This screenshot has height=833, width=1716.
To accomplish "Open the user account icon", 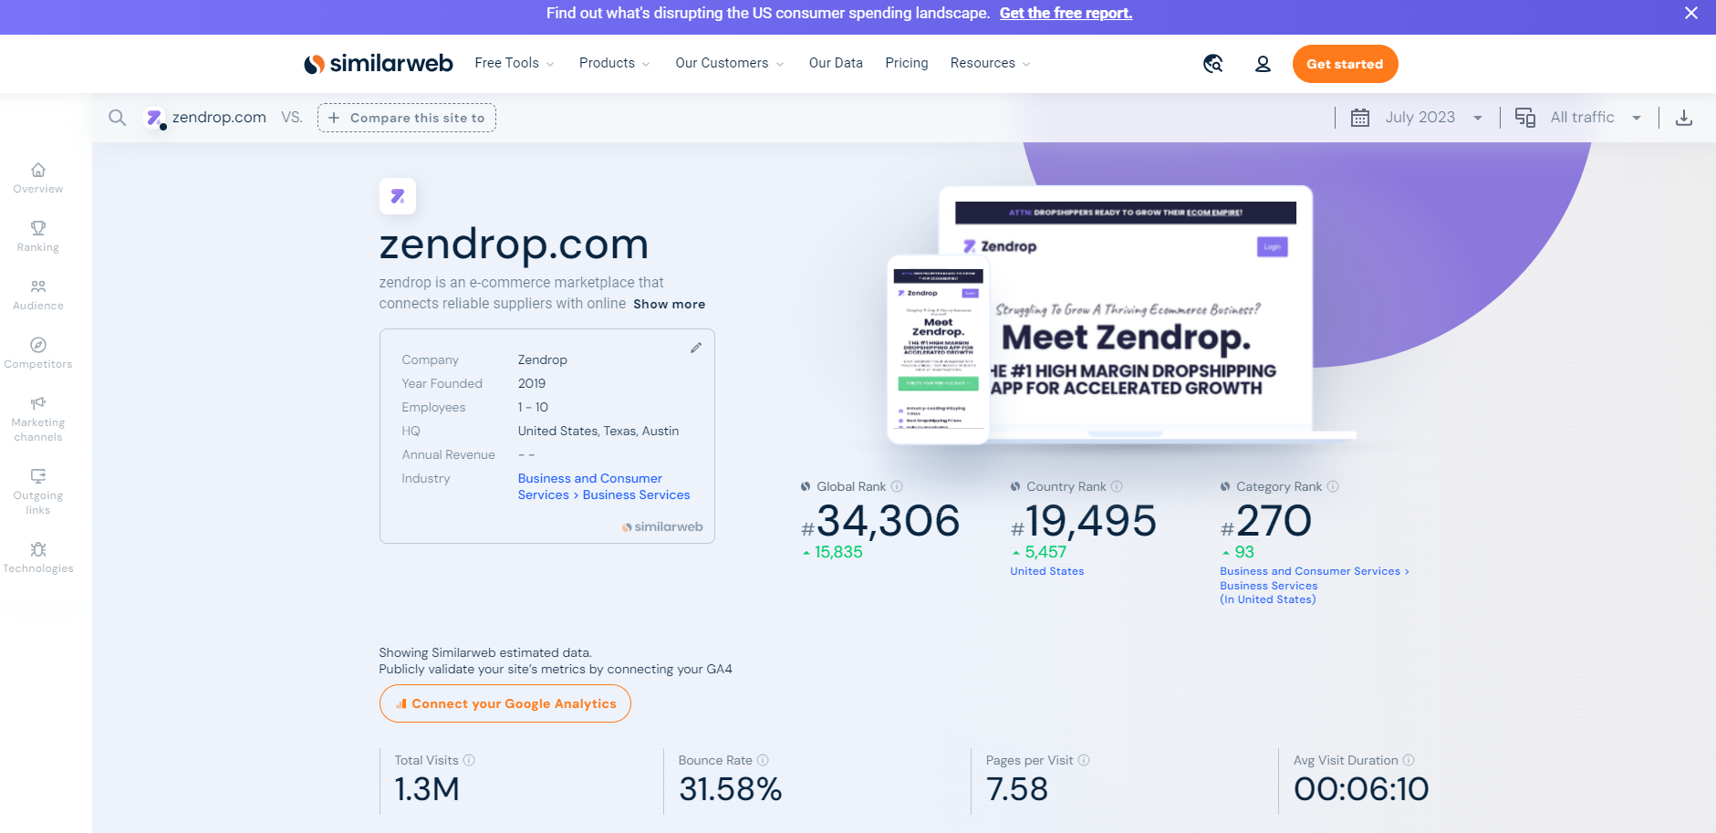I will (1263, 64).
